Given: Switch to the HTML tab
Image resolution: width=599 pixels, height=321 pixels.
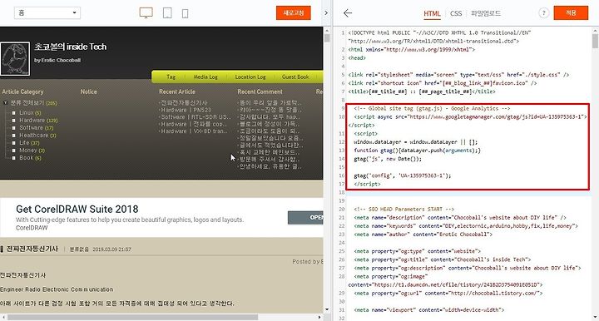Looking at the screenshot, I should (432, 13).
